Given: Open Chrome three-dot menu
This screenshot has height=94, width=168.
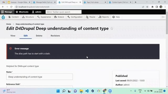Looking at the screenshot, I should click(x=165, y=7).
